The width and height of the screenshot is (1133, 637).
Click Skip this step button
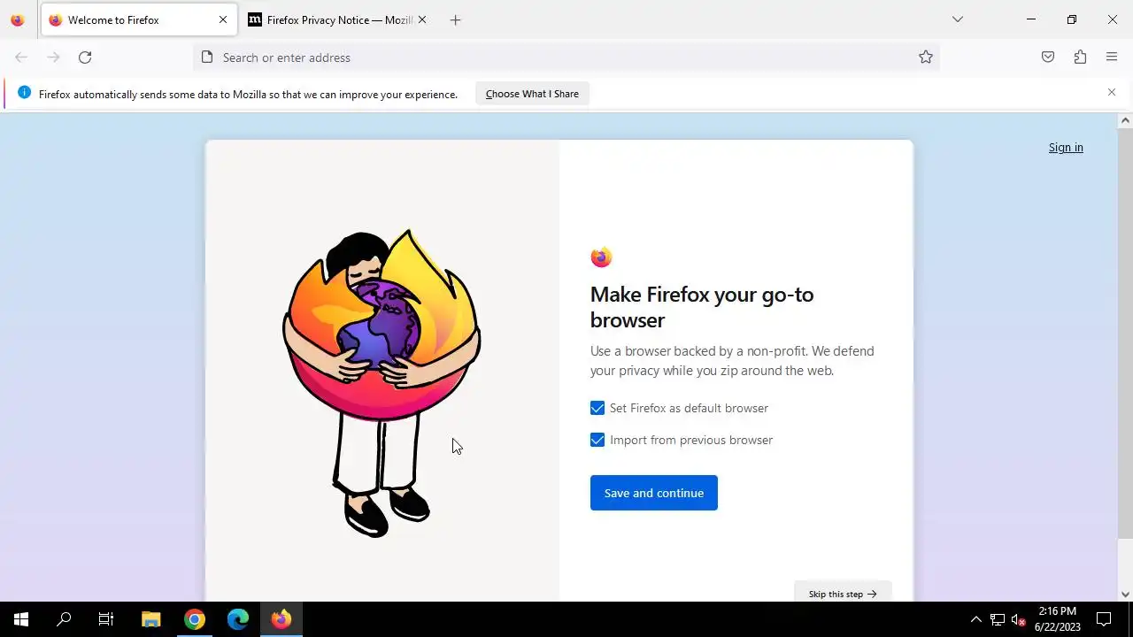click(843, 594)
